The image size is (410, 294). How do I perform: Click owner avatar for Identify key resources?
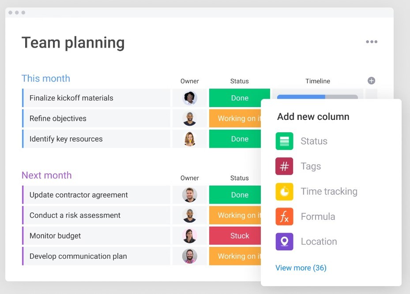tap(190, 139)
